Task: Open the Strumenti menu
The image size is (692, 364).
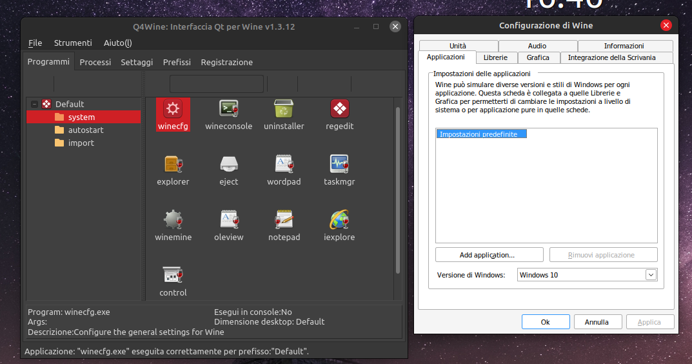Action: coord(73,43)
